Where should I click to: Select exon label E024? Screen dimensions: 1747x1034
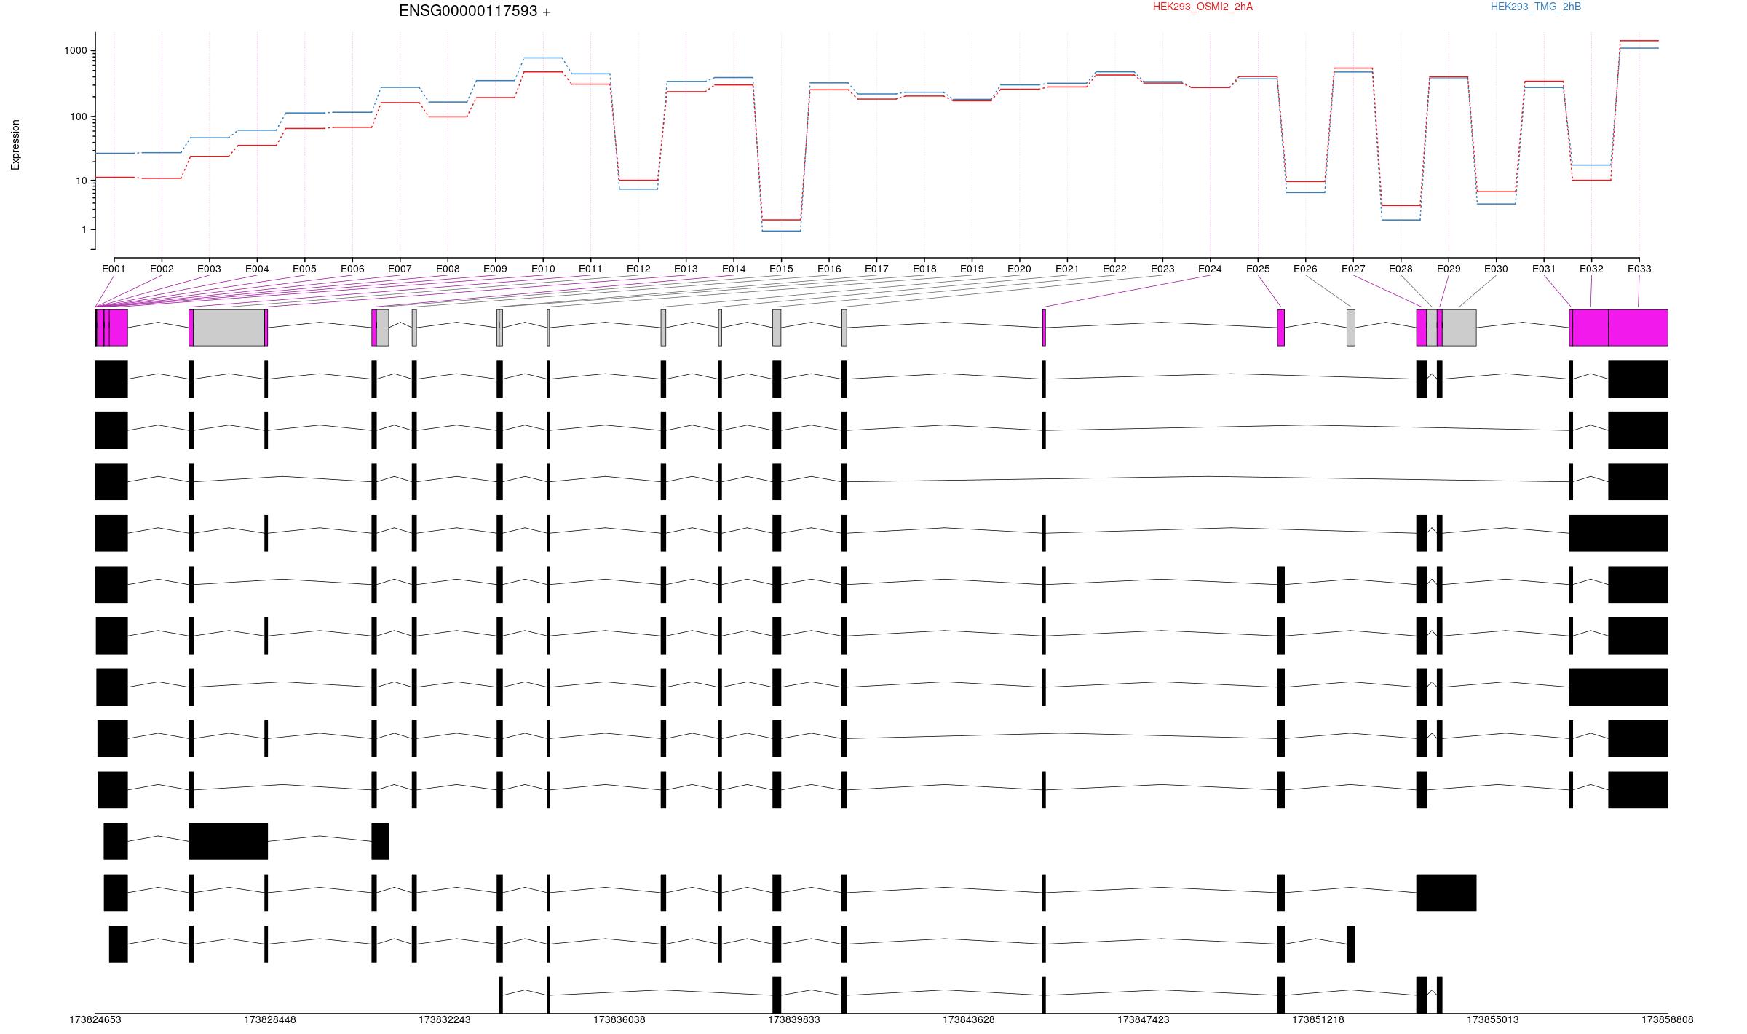[1210, 269]
